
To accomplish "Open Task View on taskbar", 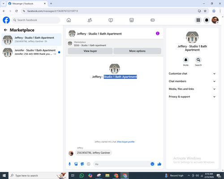I will point(73,175).
